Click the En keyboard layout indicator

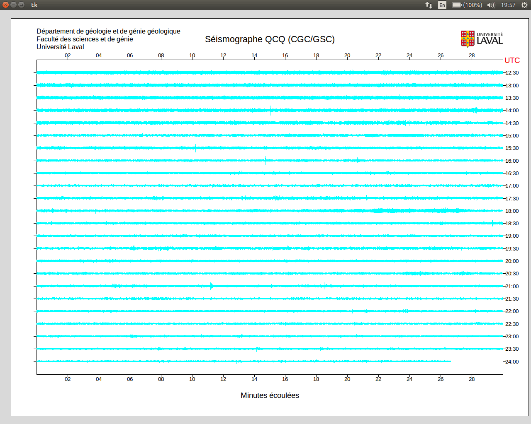click(442, 5)
